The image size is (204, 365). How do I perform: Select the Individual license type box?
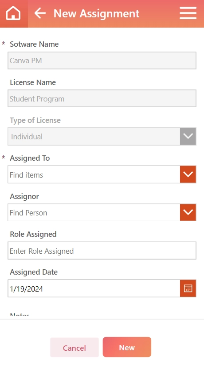[94, 136]
